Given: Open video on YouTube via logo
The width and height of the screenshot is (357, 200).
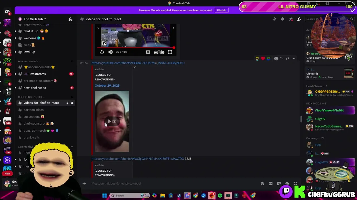Looking at the screenshot, I should tap(159, 52).
